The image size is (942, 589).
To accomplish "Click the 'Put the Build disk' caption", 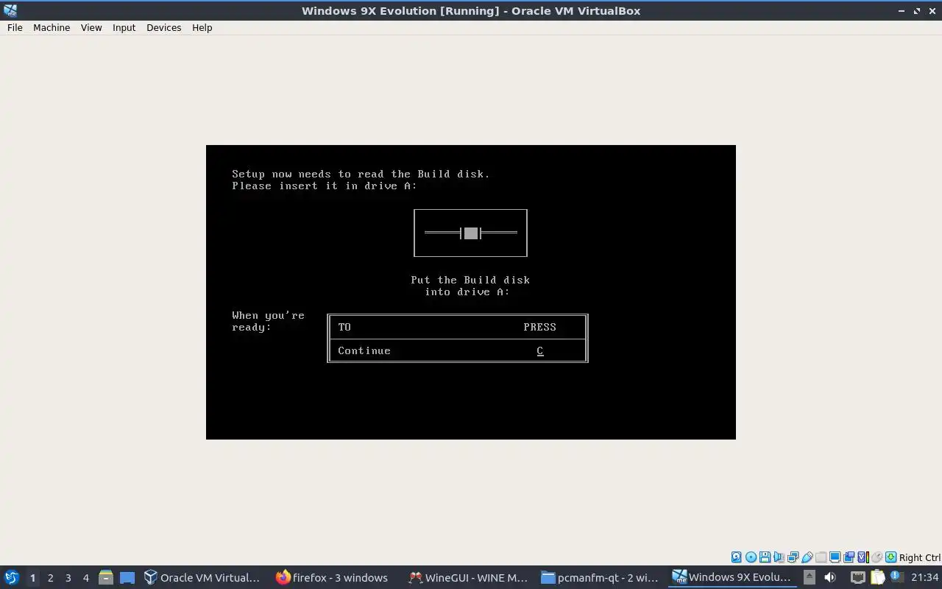I will click(470, 280).
